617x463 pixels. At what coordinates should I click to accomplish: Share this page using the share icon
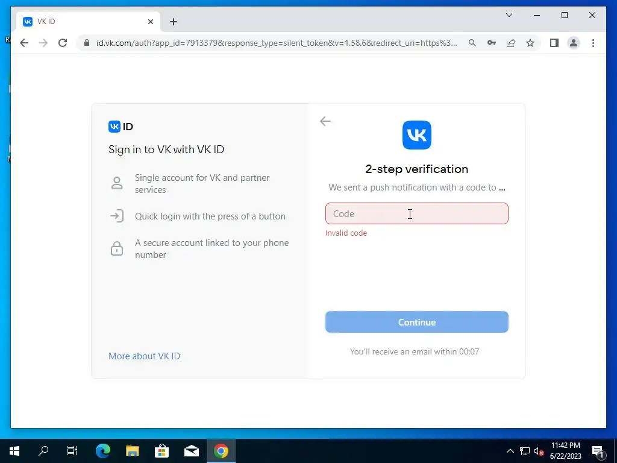[x=511, y=43]
